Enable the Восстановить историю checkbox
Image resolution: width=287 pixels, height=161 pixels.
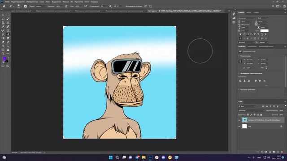pos(124,6)
